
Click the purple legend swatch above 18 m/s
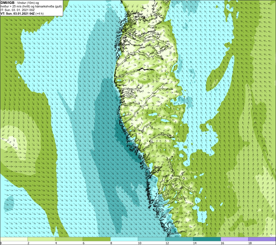pyautogui.click(x=262, y=239)
